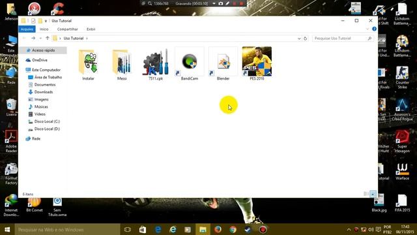Open the Compartilhar ribbon tab
The width and height of the screenshot is (417, 235).
pos(68,29)
